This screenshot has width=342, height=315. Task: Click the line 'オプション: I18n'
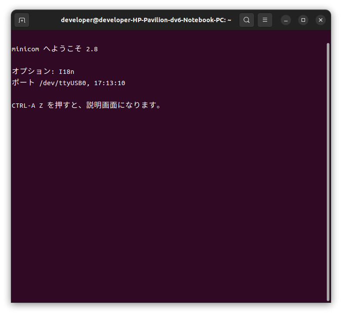[x=43, y=71]
